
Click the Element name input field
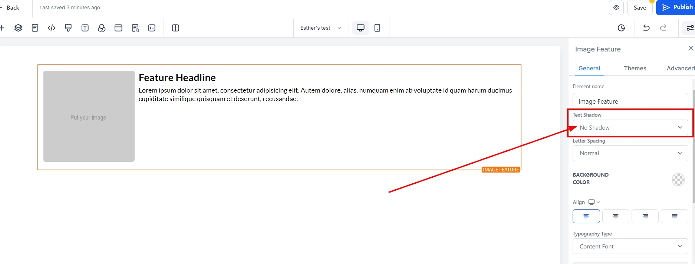(x=630, y=101)
